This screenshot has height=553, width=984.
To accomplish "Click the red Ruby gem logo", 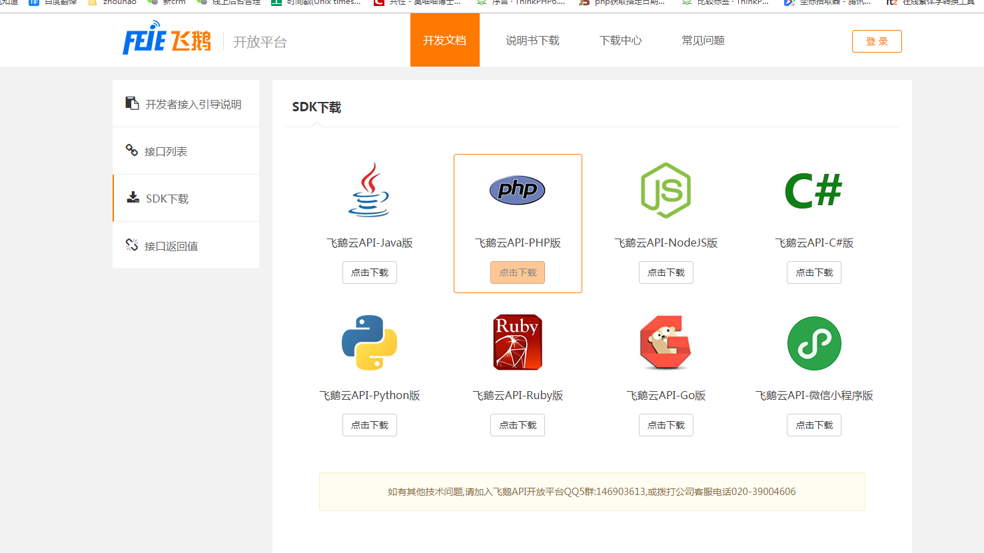I will pos(518,342).
